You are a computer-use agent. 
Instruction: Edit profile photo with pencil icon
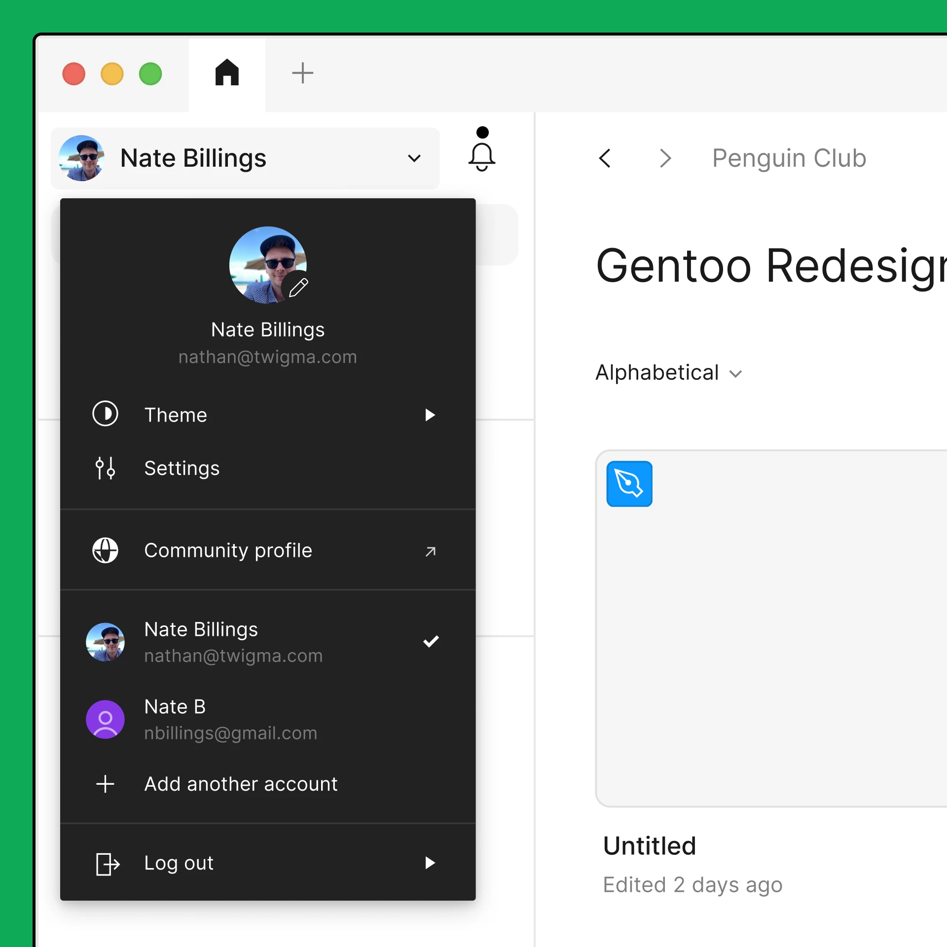[x=298, y=287]
